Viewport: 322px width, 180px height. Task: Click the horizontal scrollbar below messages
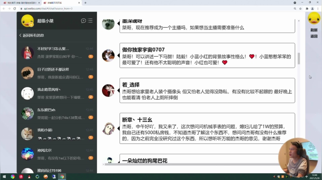pos(191,164)
